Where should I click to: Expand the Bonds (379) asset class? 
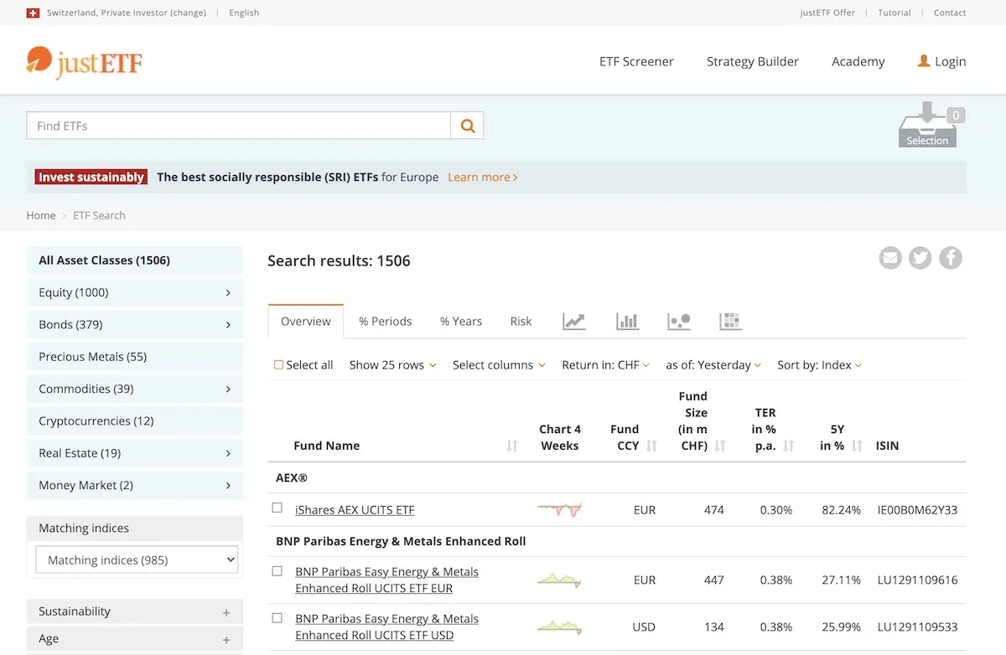(135, 324)
